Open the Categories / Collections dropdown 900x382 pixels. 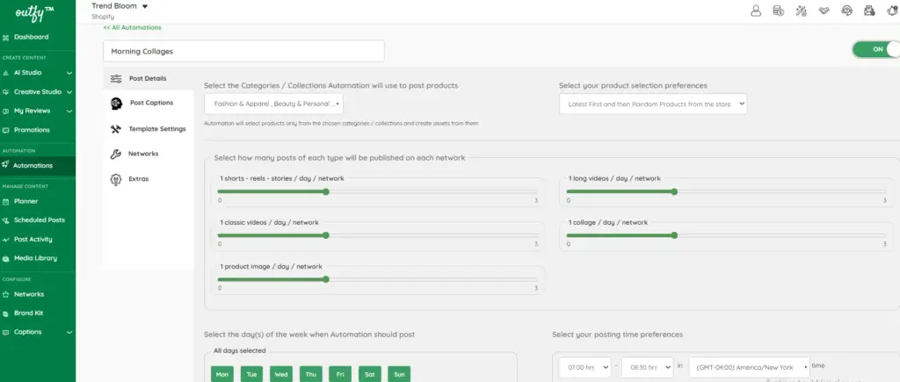coord(274,104)
